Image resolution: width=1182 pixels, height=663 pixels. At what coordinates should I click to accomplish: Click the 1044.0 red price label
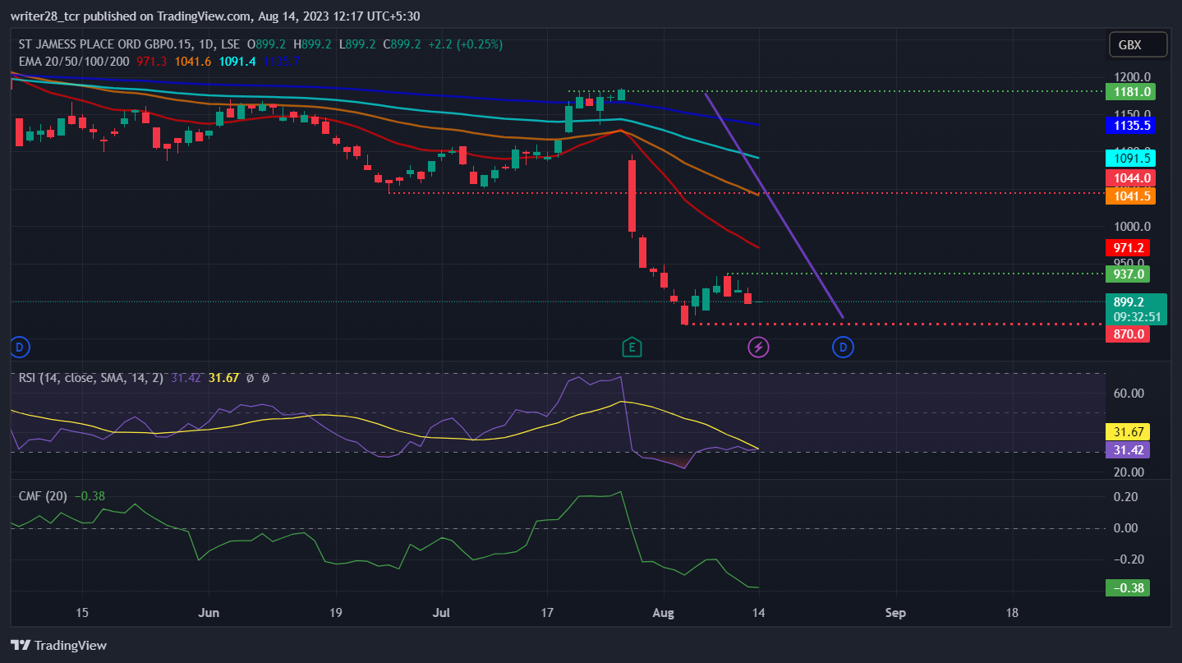click(x=1130, y=178)
